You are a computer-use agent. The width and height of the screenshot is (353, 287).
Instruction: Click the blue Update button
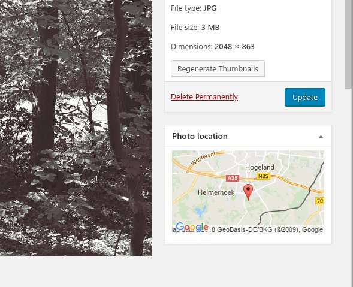305,97
